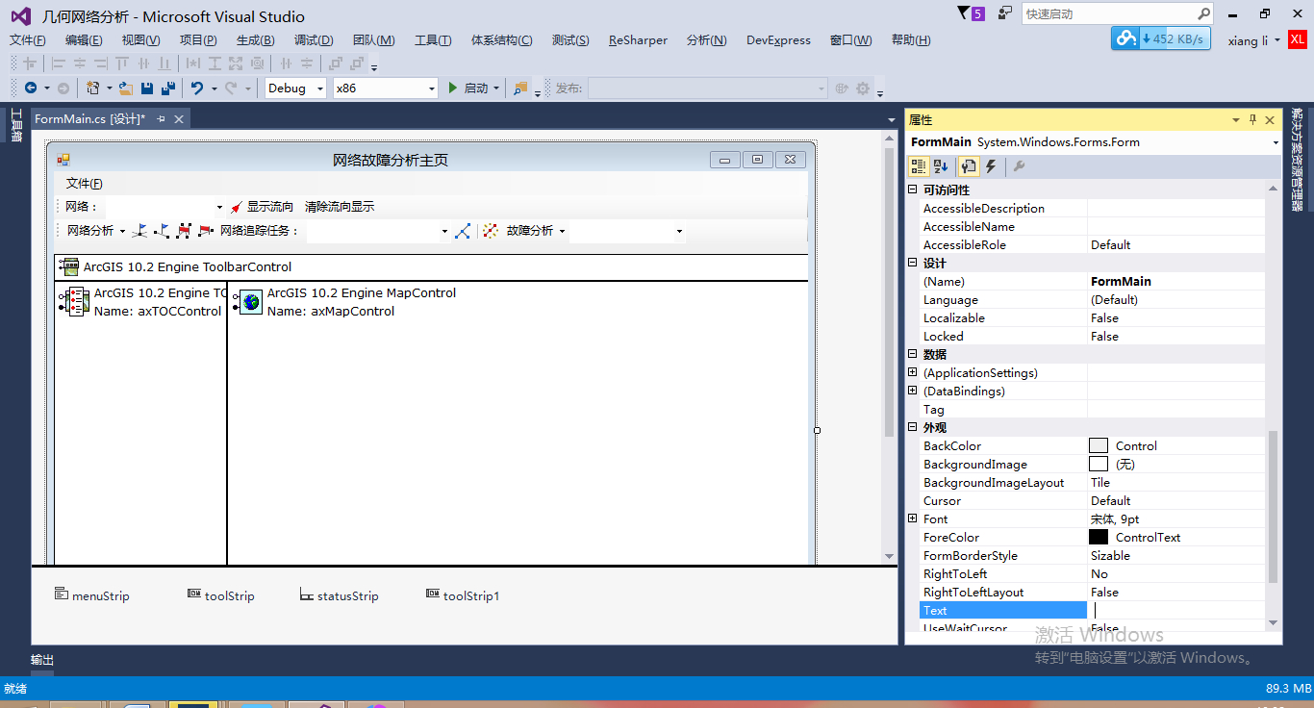Select the toolStrip1 component in the tray
The height and width of the screenshot is (708, 1314).
[463, 595]
